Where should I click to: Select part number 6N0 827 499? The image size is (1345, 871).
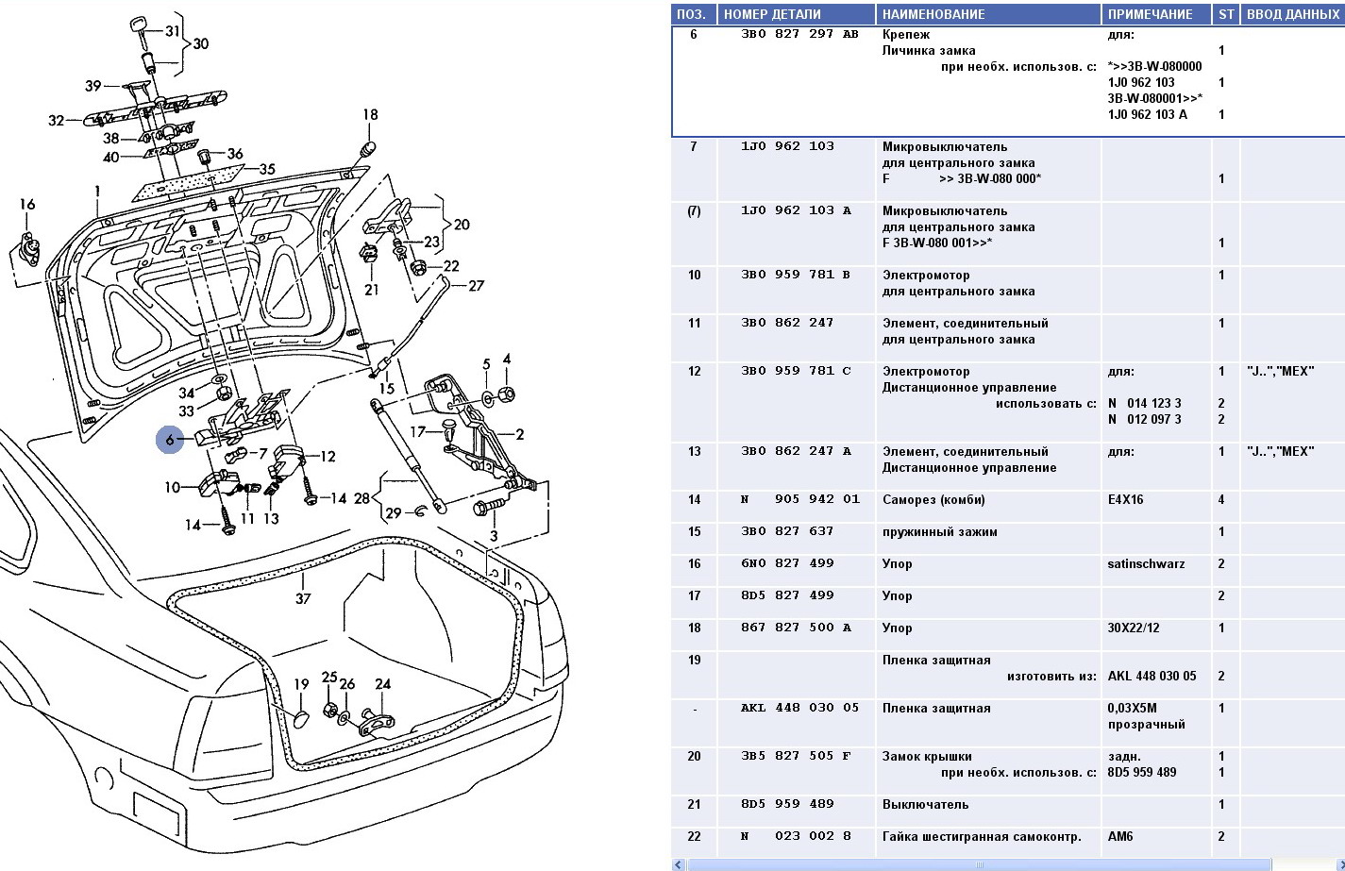coord(788,563)
